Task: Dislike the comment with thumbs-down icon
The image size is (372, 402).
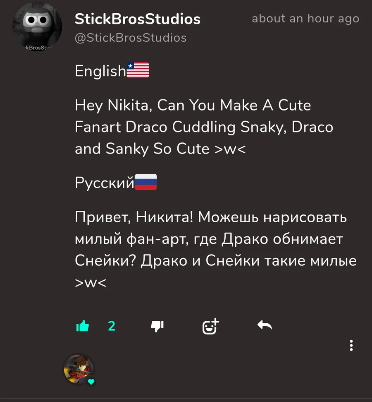Action: click(x=157, y=326)
